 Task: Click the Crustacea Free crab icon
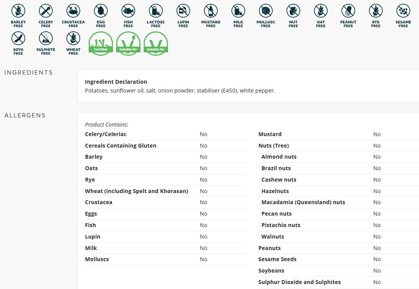pyautogui.click(x=73, y=11)
